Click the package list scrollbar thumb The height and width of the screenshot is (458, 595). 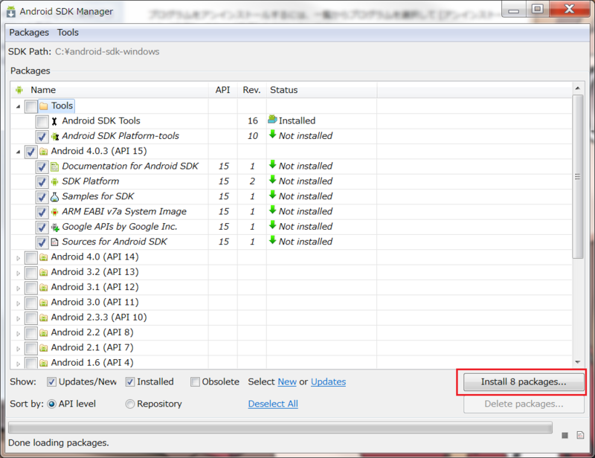(x=578, y=176)
